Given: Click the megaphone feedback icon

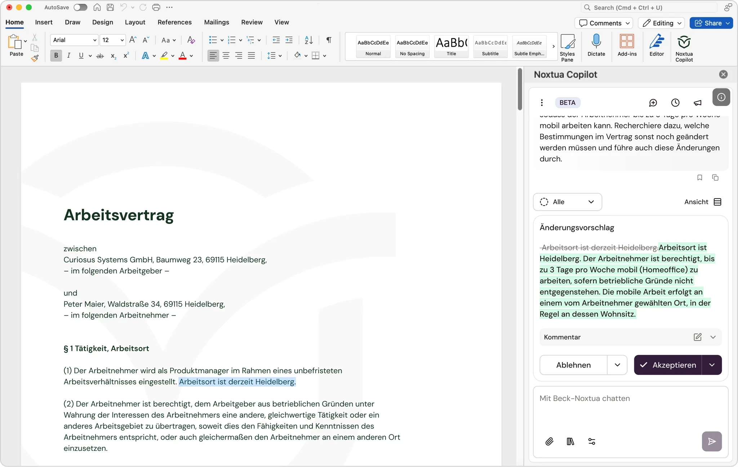Looking at the screenshot, I should pos(698,103).
